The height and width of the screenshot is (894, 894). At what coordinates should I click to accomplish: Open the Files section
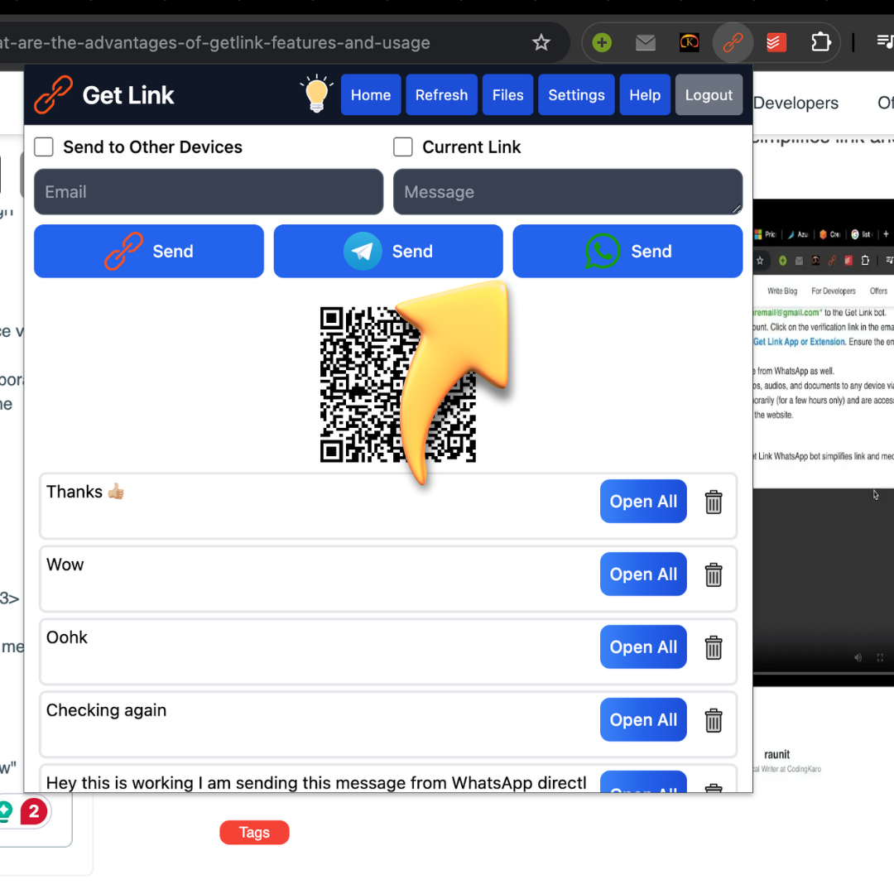tap(507, 94)
